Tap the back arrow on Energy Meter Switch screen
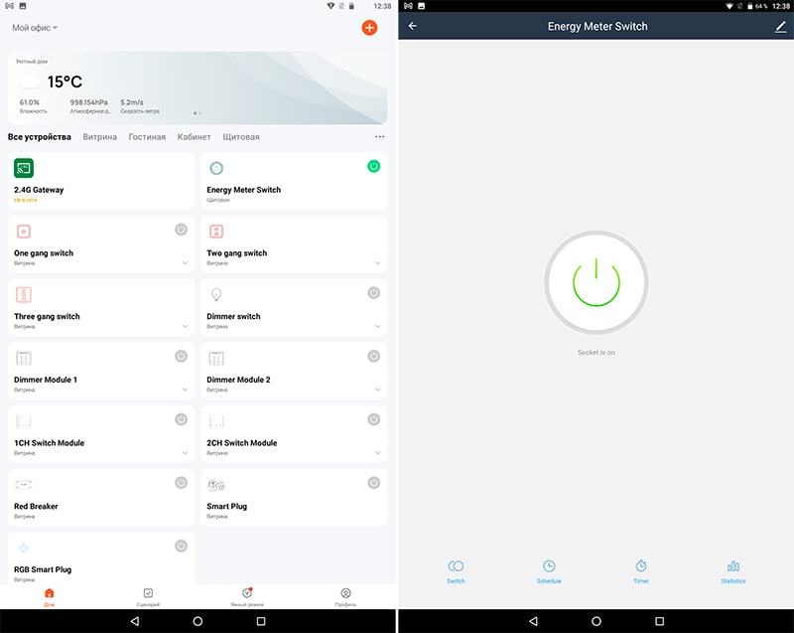The height and width of the screenshot is (633, 794). click(x=414, y=26)
